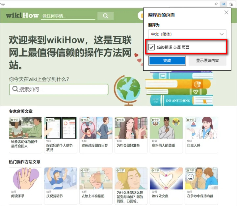The height and width of the screenshot is (206, 237).
Task: Open the 自然入睡 article
Action: click(x=201, y=135)
